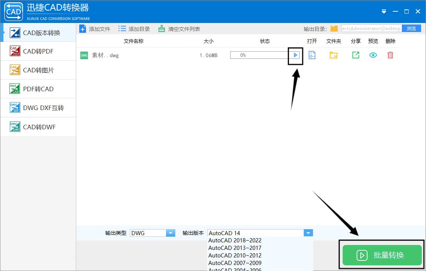Click the 打开 open-file icon for 素材.dwg
The width and height of the screenshot is (426, 271).
pyautogui.click(x=312, y=55)
